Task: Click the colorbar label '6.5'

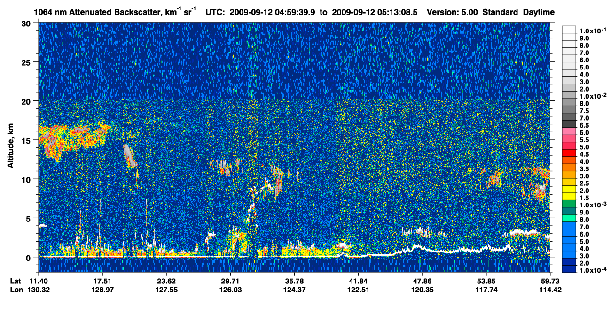Action: pos(584,125)
